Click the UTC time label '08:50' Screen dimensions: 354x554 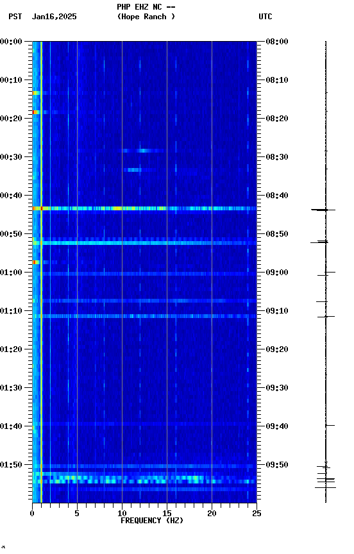(x=277, y=234)
